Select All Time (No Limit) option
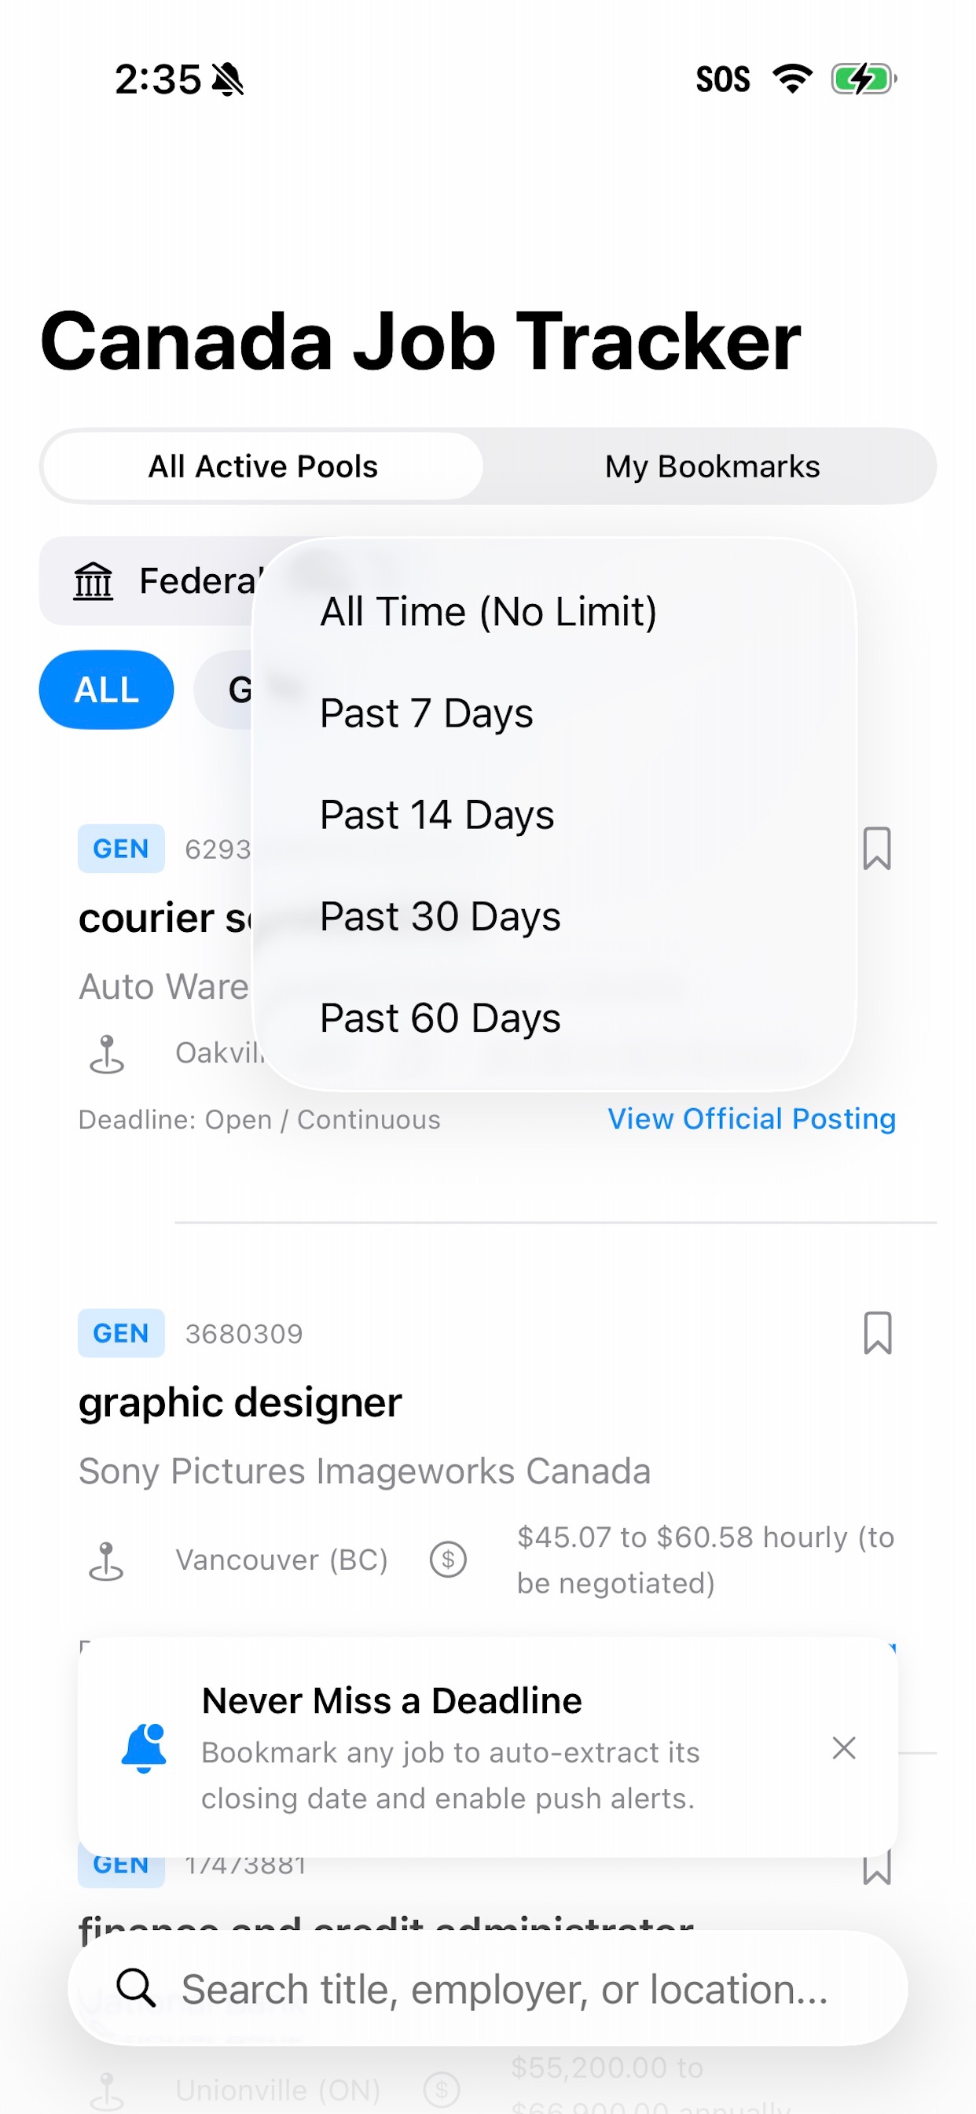The width and height of the screenshot is (976, 2114). tap(488, 611)
